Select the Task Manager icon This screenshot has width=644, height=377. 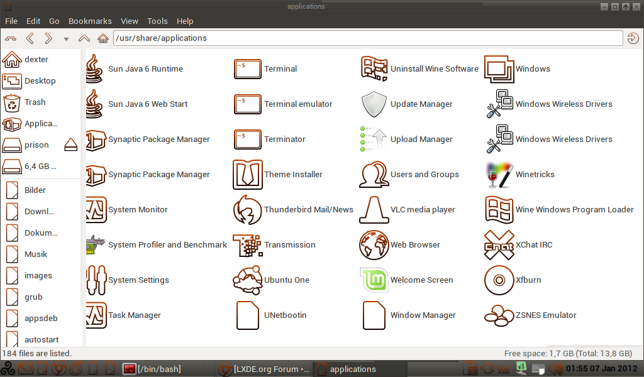tap(96, 315)
